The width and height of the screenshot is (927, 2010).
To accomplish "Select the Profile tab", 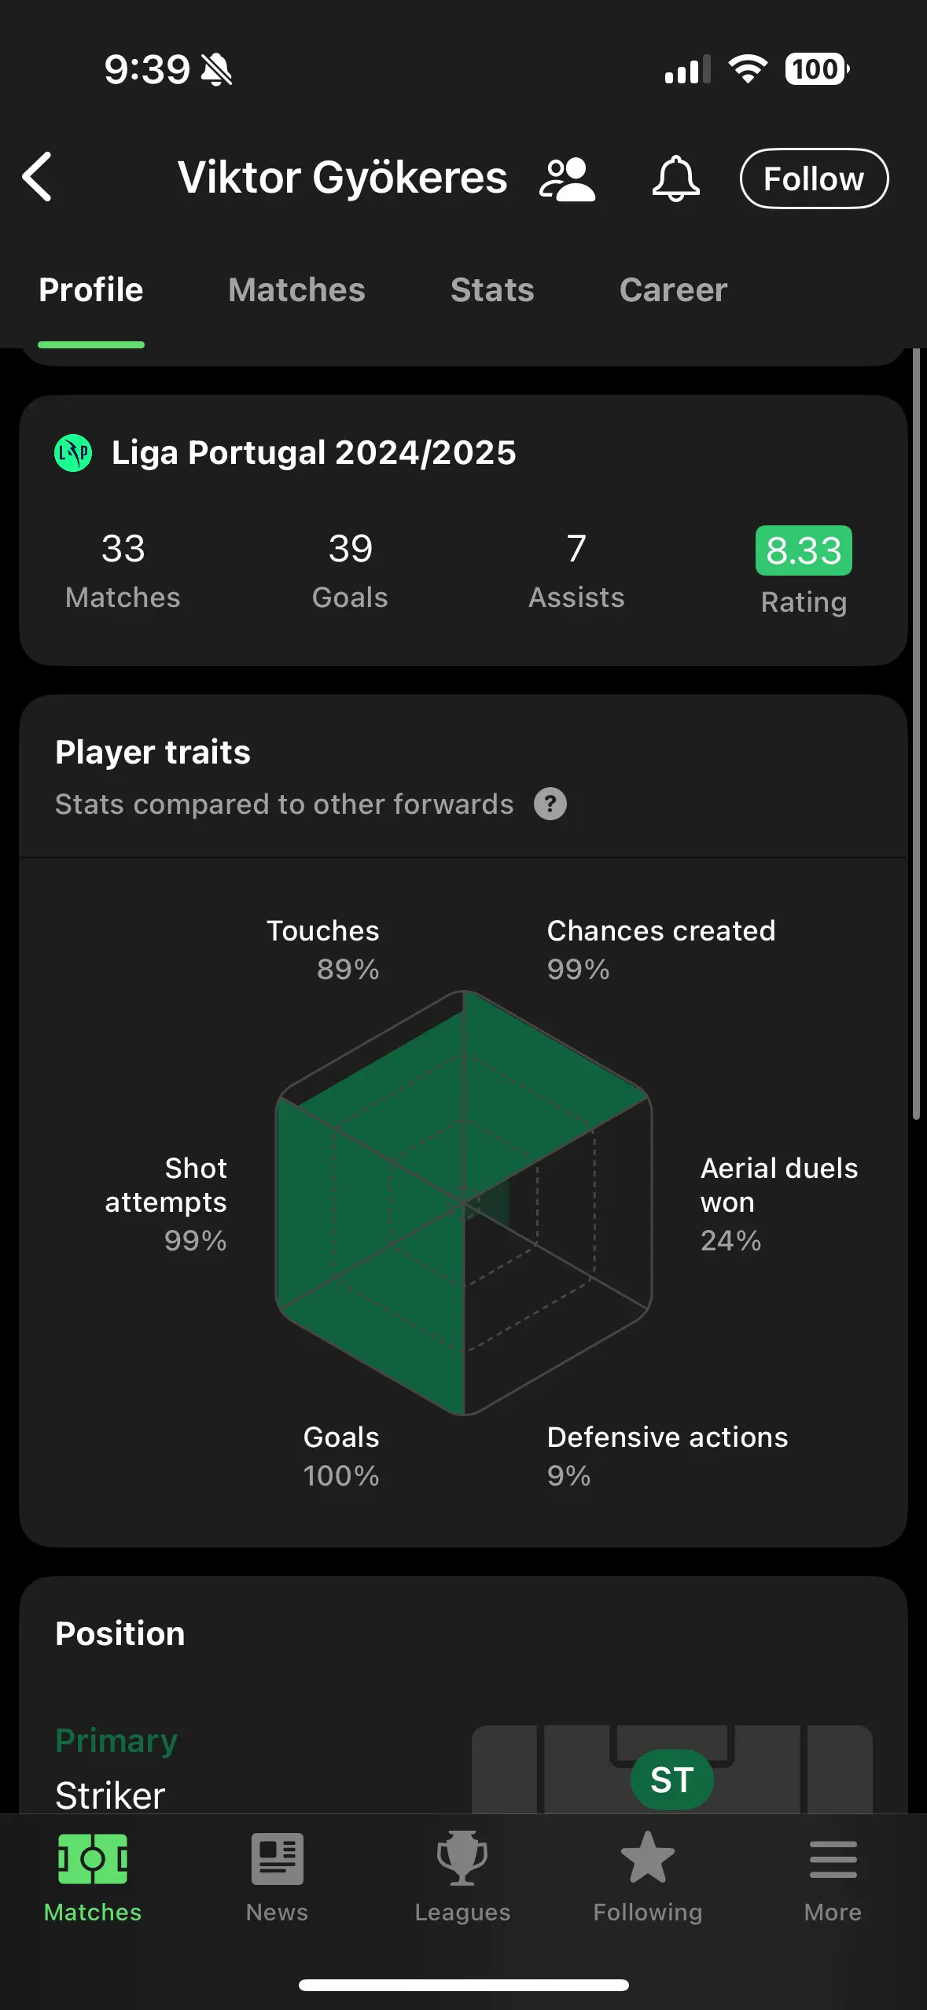I will 91,290.
